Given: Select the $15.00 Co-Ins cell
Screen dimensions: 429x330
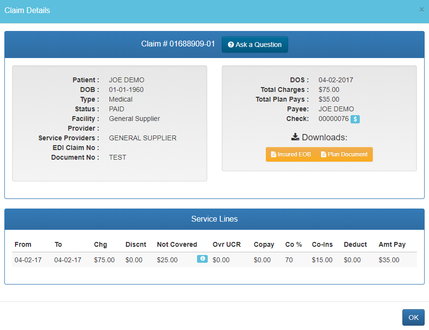Looking at the screenshot, I should coord(322,260).
